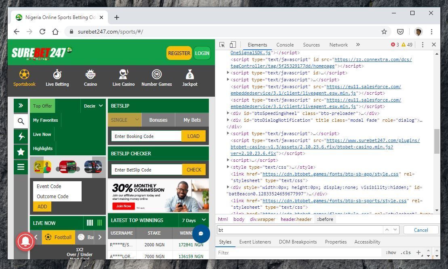This screenshot has width=448, height=269.
Task: Reload the current page
Action: (x=42, y=32)
